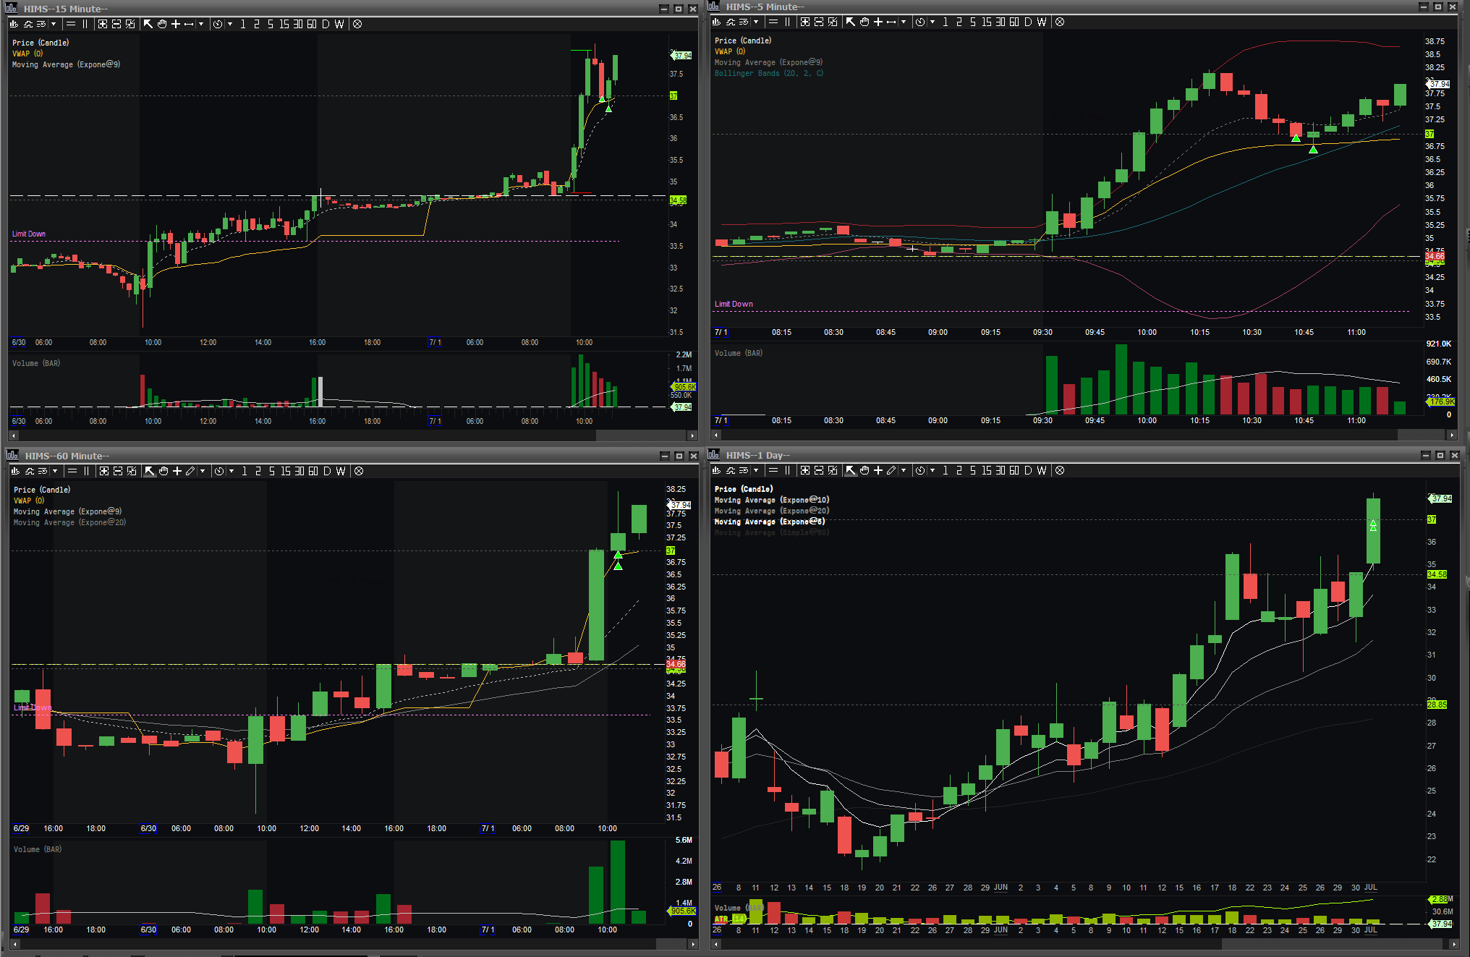Viewport: 1470px width, 957px height.
Task: Open settings list icon in 1 Day chart
Action: [x=744, y=470]
